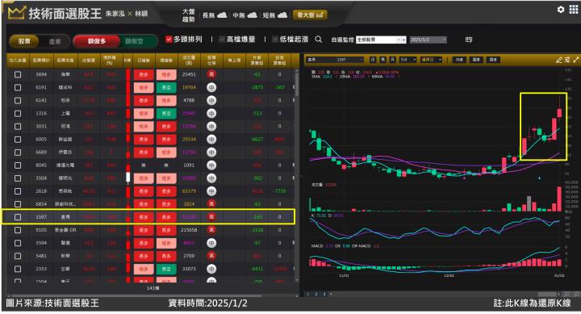Enable the 高檔爆量 checkbox
Image resolution: width=581 pixels, height=314 pixels.
222,40
